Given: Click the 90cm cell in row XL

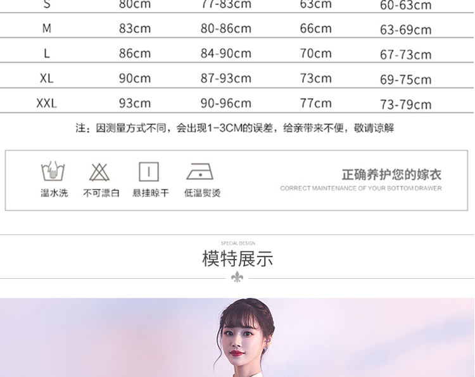Looking at the screenshot, I should [135, 78].
